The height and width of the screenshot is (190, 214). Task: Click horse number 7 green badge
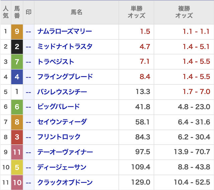[x=17, y=62]
